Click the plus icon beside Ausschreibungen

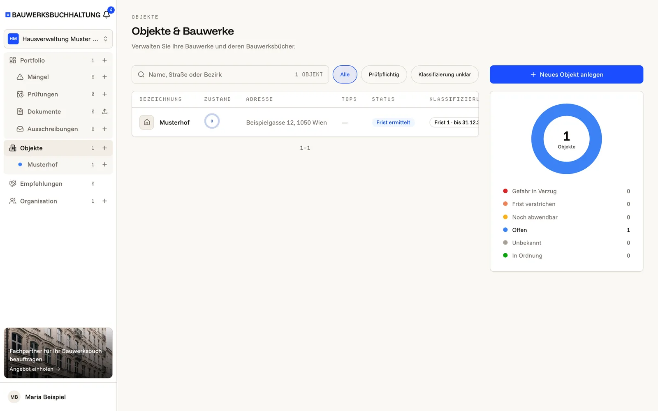point(104,129)
